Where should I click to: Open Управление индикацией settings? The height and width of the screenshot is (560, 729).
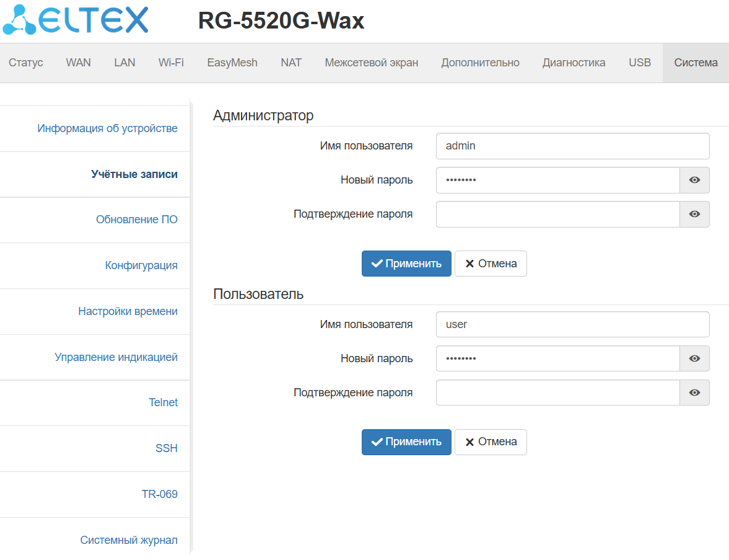coord(116,357)
